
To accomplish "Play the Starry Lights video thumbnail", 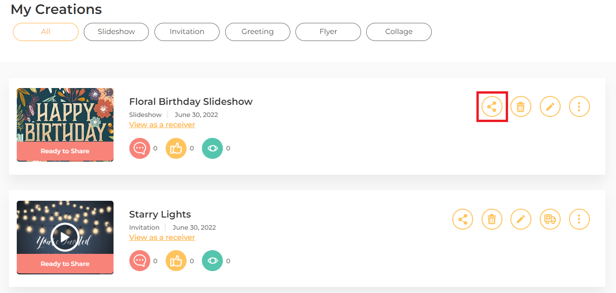I will [x=65, y=237].
